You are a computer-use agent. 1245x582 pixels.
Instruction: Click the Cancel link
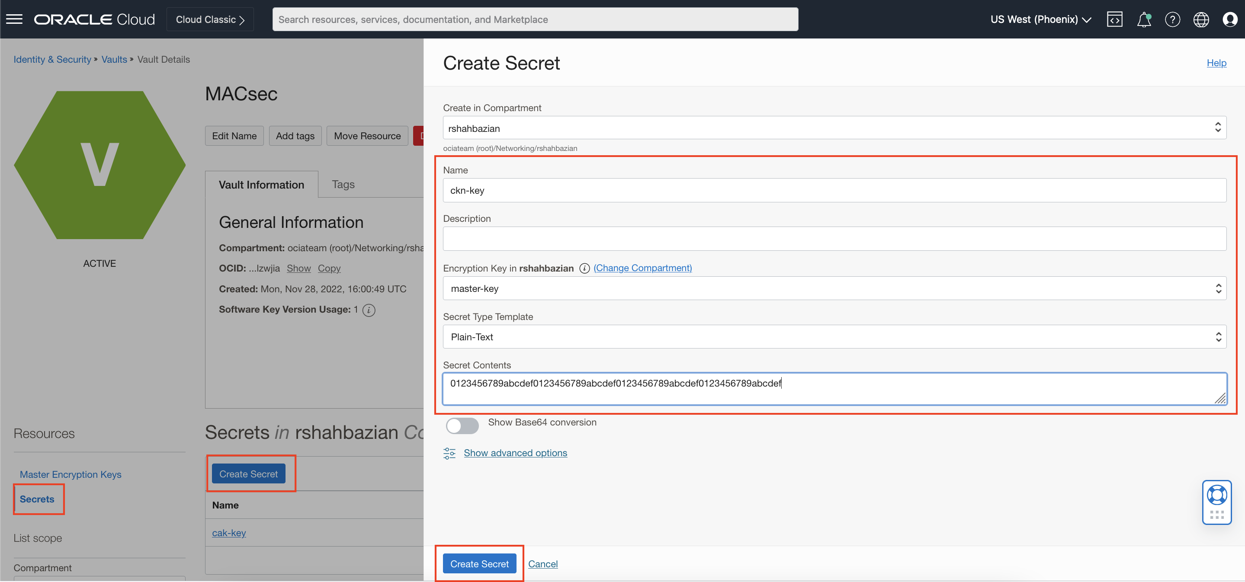click(x=542, y=564)
